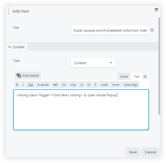Insert del strikethrough tag

pyautogui.click(x=55, y=85)
